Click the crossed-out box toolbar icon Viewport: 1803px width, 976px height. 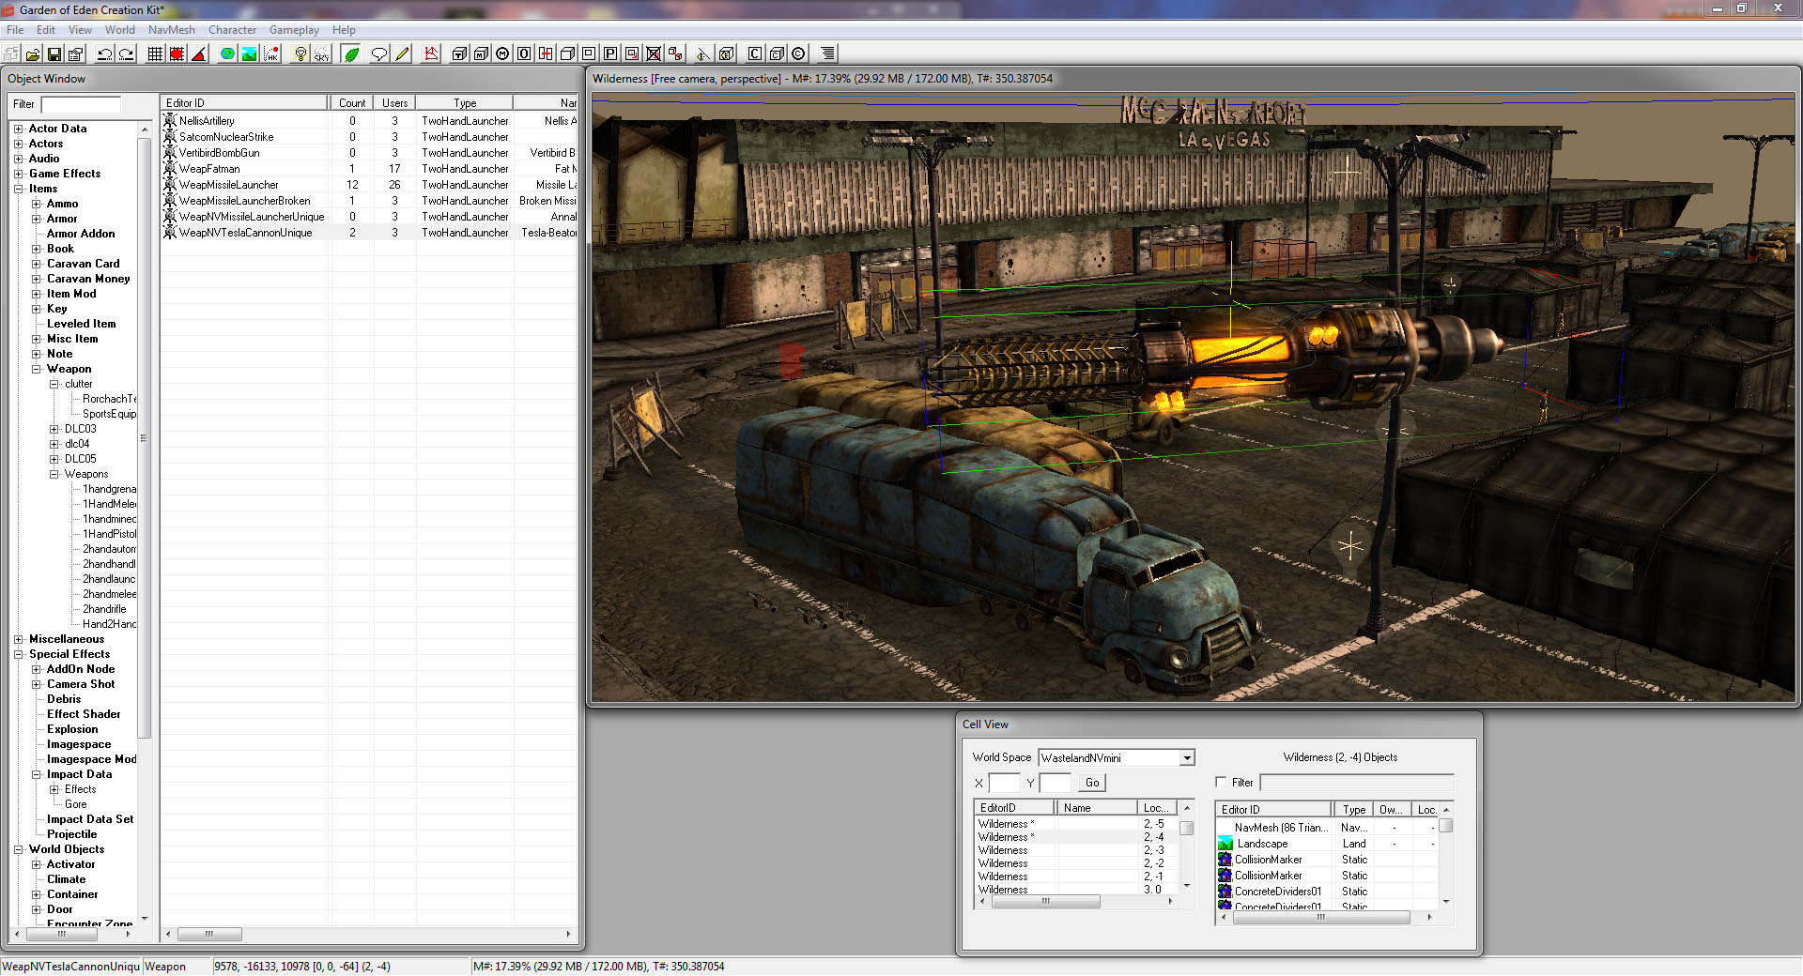tap(654, 53)
